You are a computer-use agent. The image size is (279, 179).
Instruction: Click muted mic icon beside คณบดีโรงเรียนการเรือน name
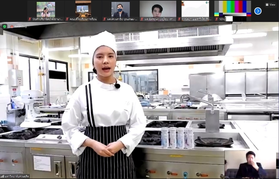tap(67, 19)
